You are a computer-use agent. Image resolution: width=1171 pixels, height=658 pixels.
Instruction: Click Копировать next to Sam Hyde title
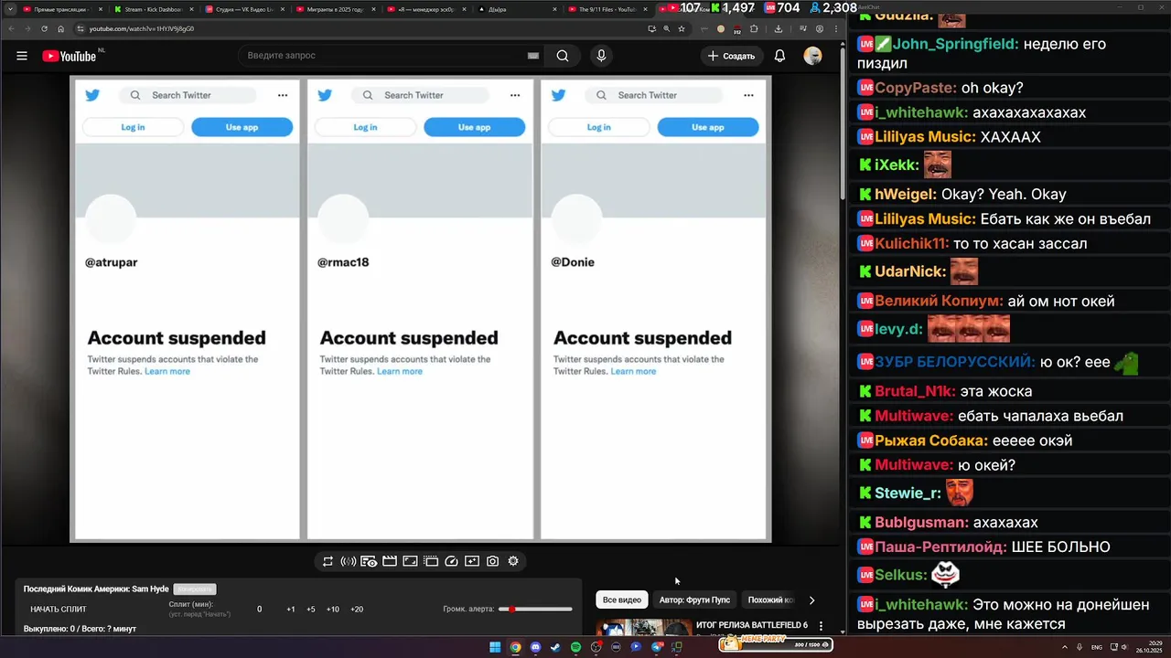[194, 589]
